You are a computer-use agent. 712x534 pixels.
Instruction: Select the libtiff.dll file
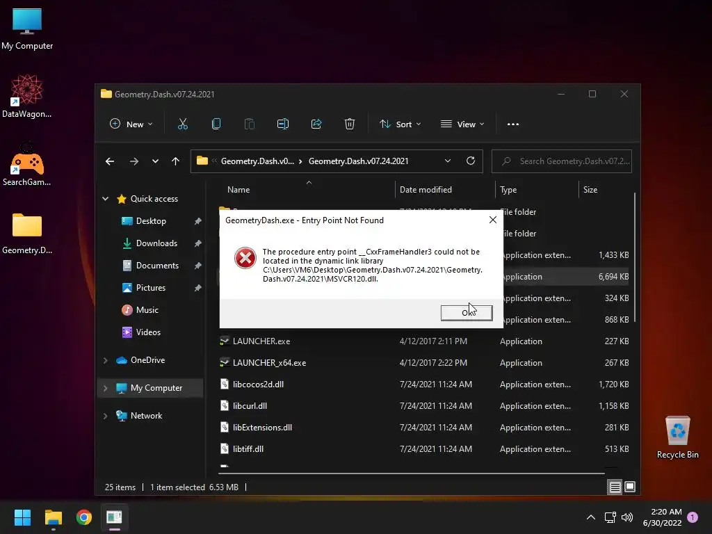(x=248, y=449)
